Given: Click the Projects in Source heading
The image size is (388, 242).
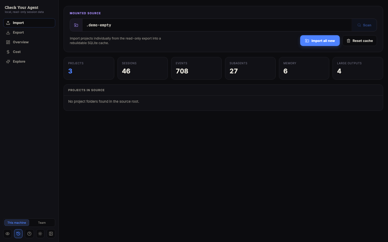Looking at the screenshot, I should (86, 90).
